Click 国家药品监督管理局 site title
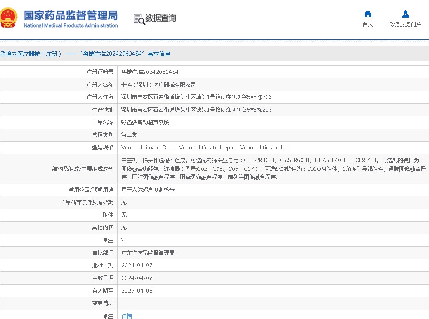 (x=70, y=15)
